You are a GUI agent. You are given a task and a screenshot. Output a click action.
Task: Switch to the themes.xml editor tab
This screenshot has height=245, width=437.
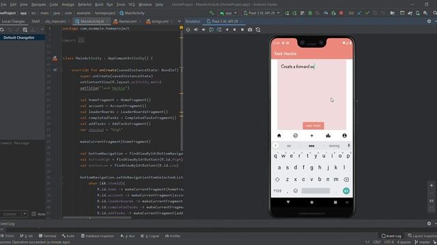pos(128,21)
